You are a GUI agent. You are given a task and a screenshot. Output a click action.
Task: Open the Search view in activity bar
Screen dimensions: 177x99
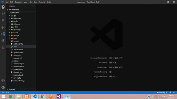tap(3, 13)
